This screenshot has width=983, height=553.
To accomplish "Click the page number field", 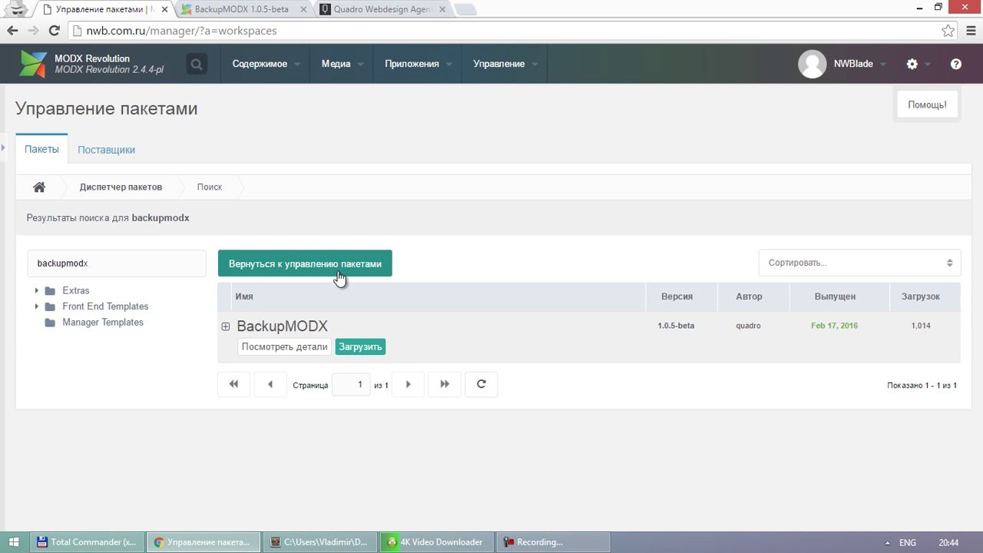I will point(351,385).
